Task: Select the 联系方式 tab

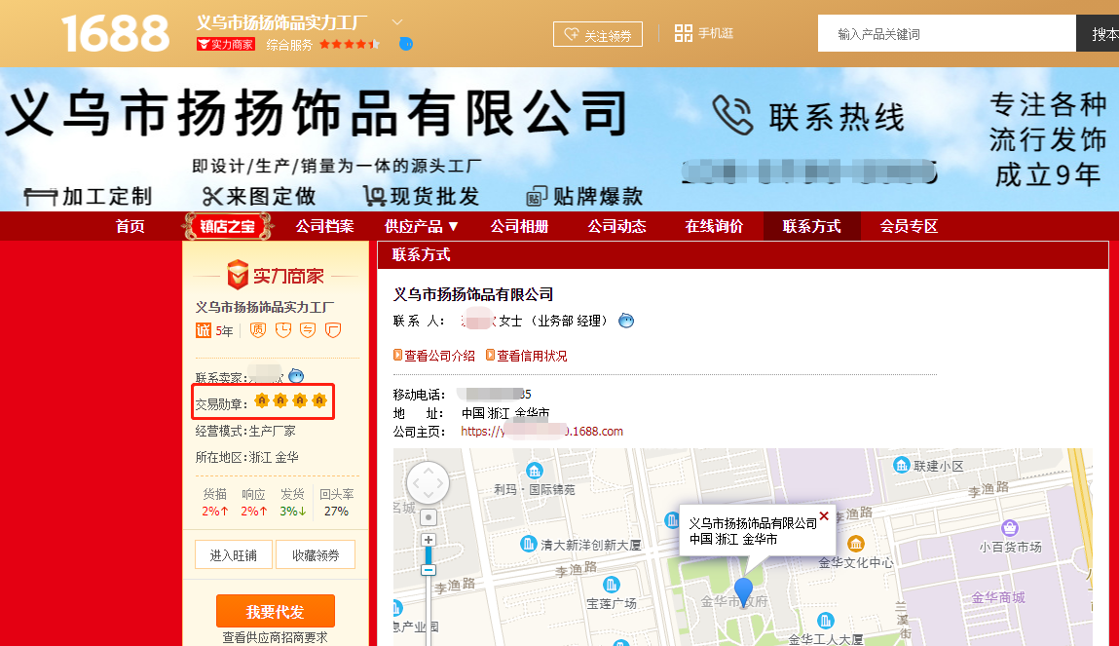Action: 811,226
